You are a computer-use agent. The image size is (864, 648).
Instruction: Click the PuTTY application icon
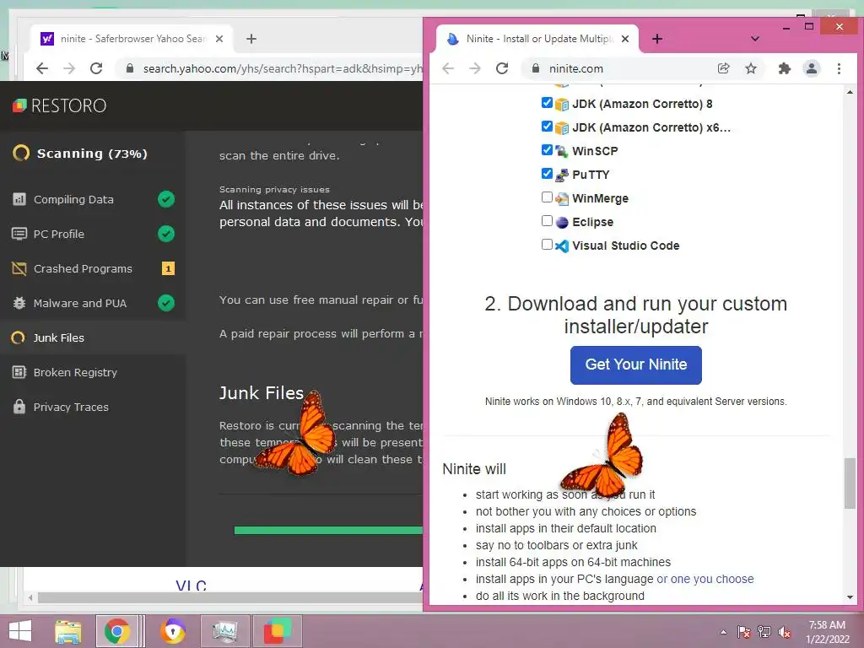point(561,175)
